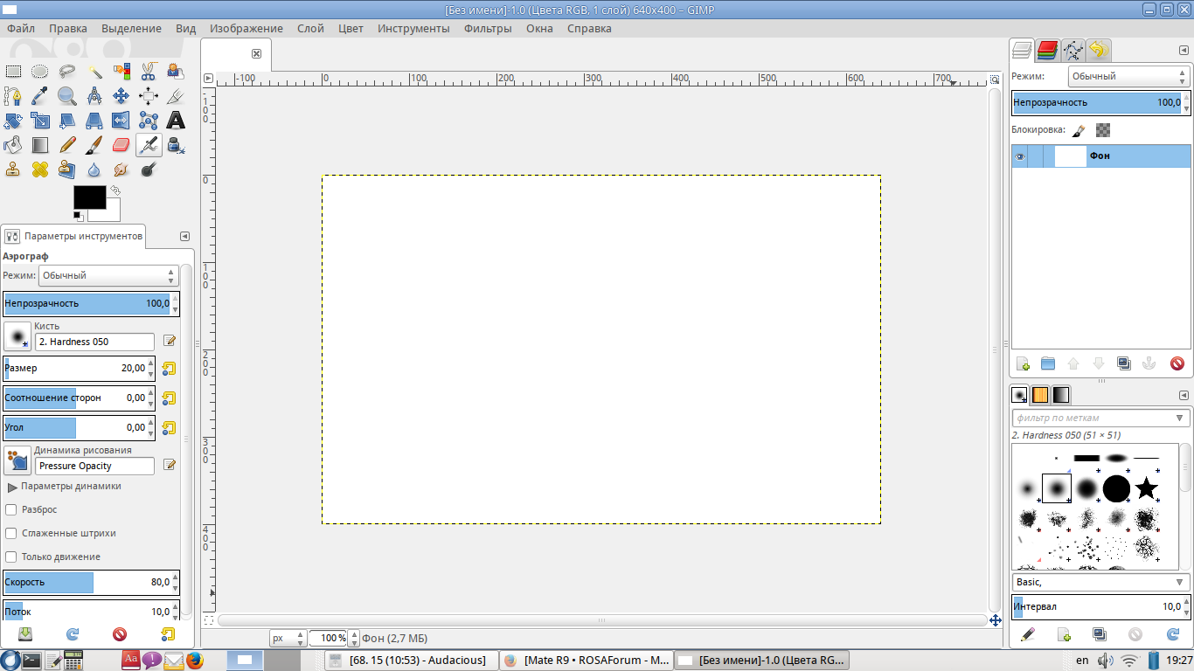Hide the Фон layer via eye icon

coord(1019,156)
